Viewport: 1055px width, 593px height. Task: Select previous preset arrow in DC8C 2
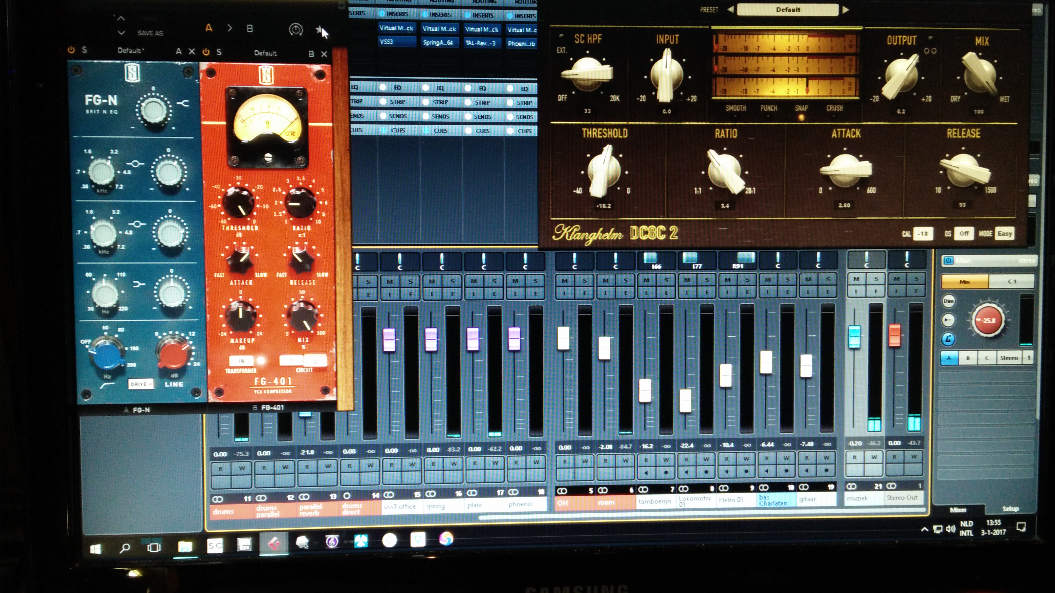click(730, 9)
